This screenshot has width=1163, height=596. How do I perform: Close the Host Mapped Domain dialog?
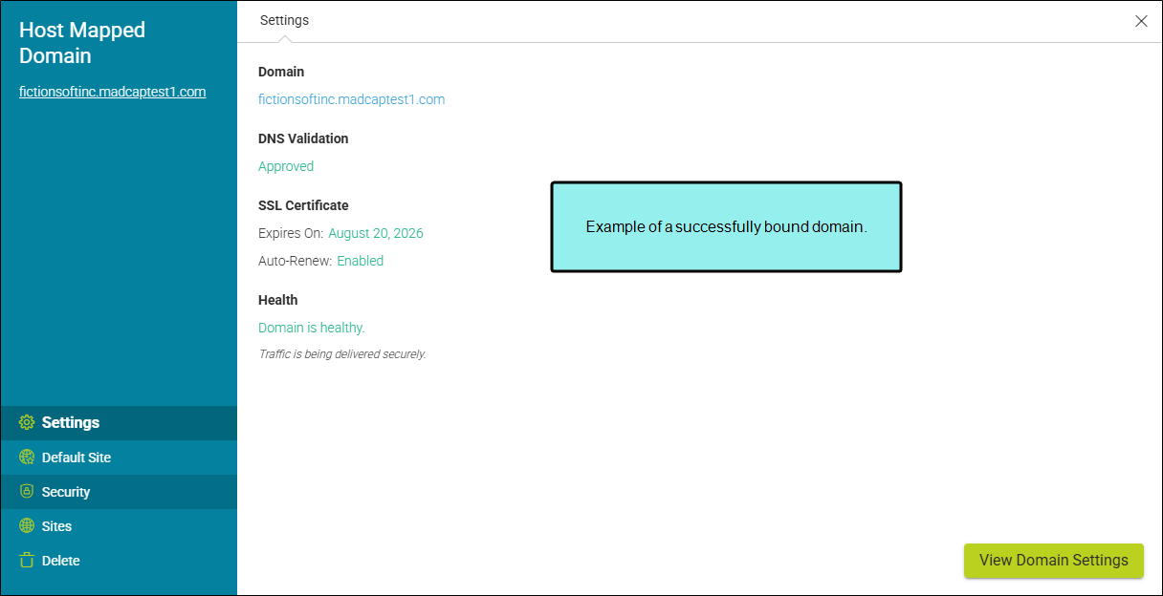1141,21
